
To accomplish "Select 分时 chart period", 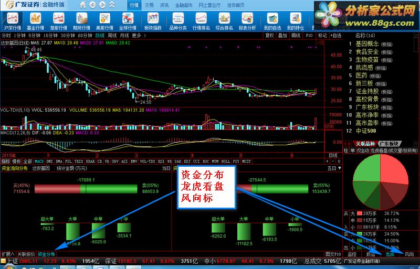I will pyautogui.click(x=6, y=35).
